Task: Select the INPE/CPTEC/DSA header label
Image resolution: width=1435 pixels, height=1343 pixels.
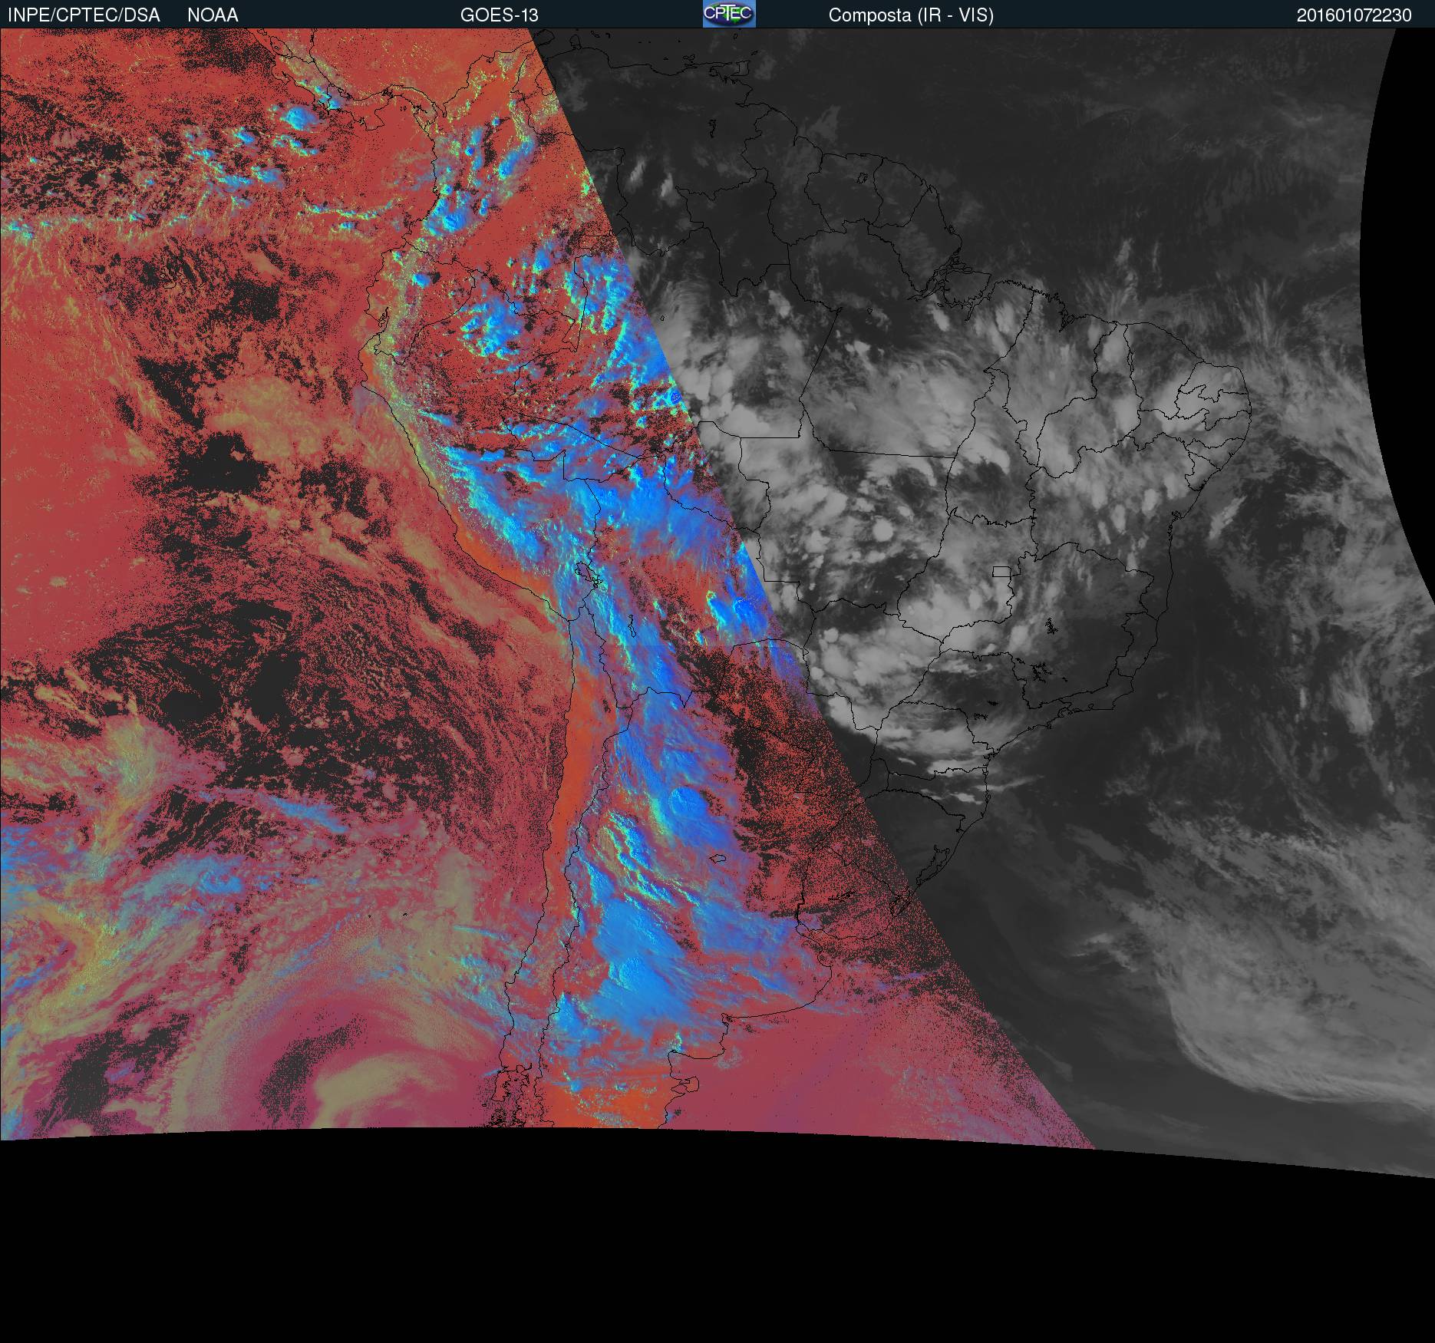Action: click(84, 15)
